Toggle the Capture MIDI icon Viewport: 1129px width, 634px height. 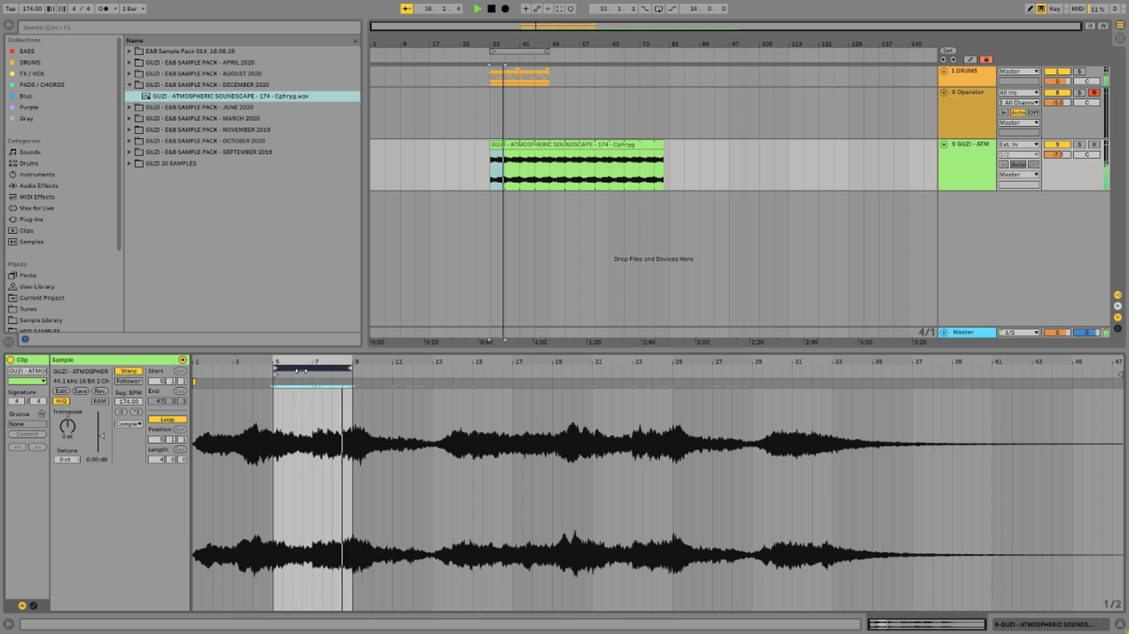[559, 9]
